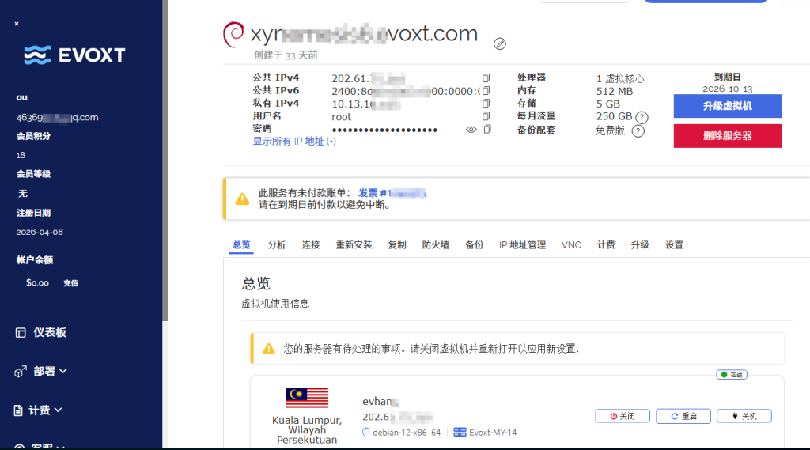The height and width of the screenshot is (450, 810).
Task: Click the 充值 top-up link
Action: pos(70,283)
